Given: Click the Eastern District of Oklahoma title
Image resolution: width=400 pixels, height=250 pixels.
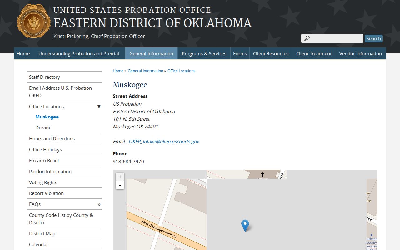Looking at the screenshot, I should pos(152,23).
